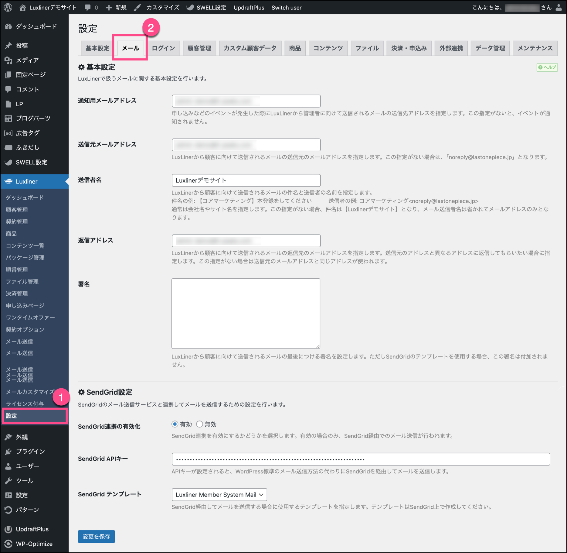
Task: Click the メディア icon in sidebar
Action: [8, 60]
